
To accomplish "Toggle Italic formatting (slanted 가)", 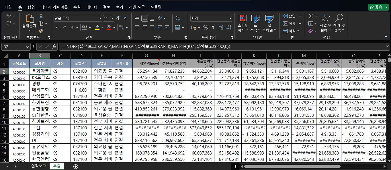I will 64,27.
